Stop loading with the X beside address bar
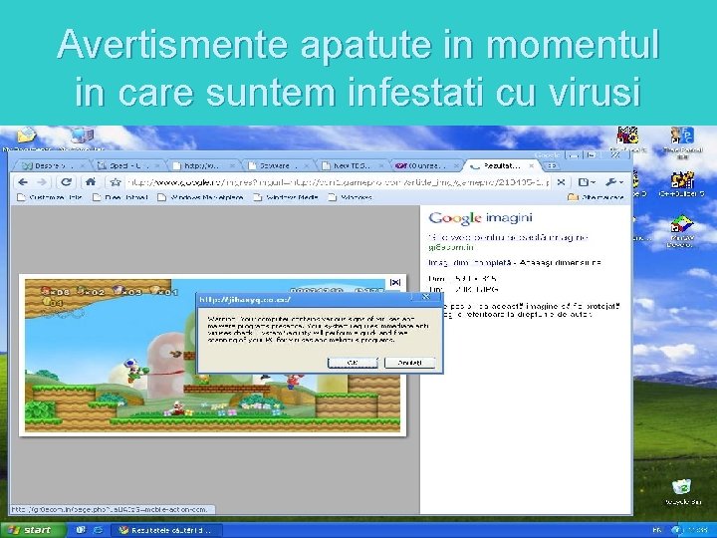 561,182
